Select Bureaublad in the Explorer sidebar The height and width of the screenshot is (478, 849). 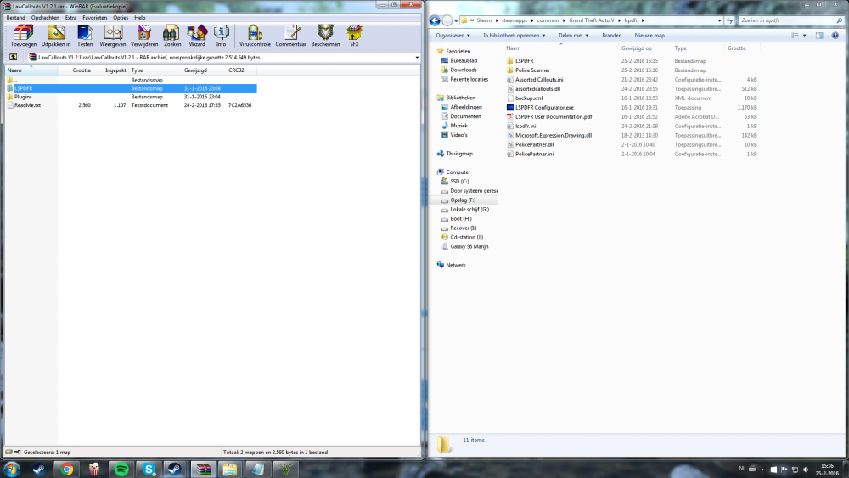click(x=464, y=60)
